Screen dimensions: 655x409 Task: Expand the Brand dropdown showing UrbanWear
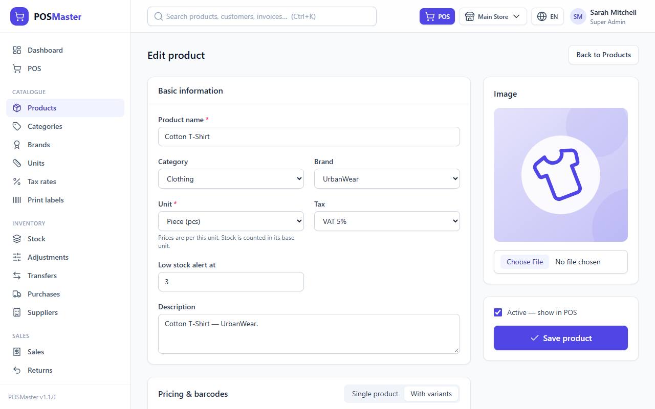(387, 179)
